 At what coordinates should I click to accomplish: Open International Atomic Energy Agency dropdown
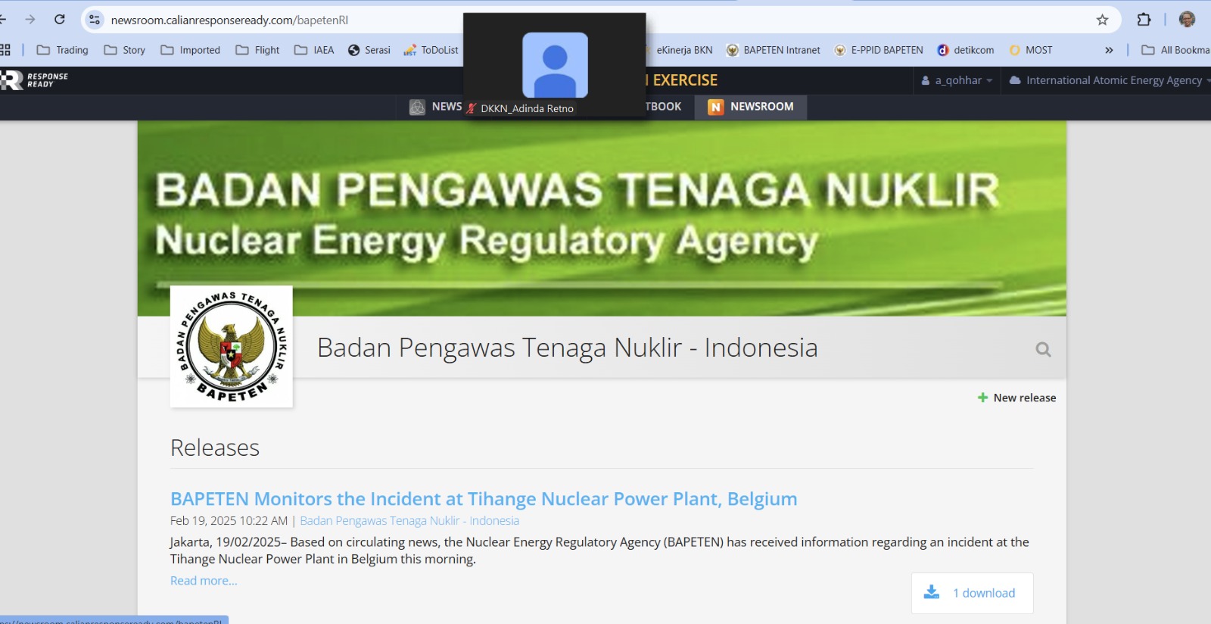tap(1110, 80)
